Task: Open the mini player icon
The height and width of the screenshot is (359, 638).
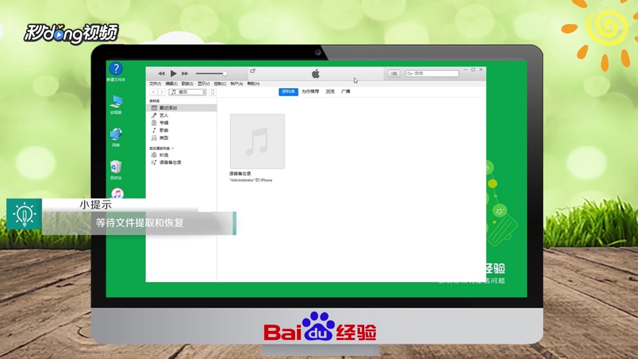Action: pos(253,71)
